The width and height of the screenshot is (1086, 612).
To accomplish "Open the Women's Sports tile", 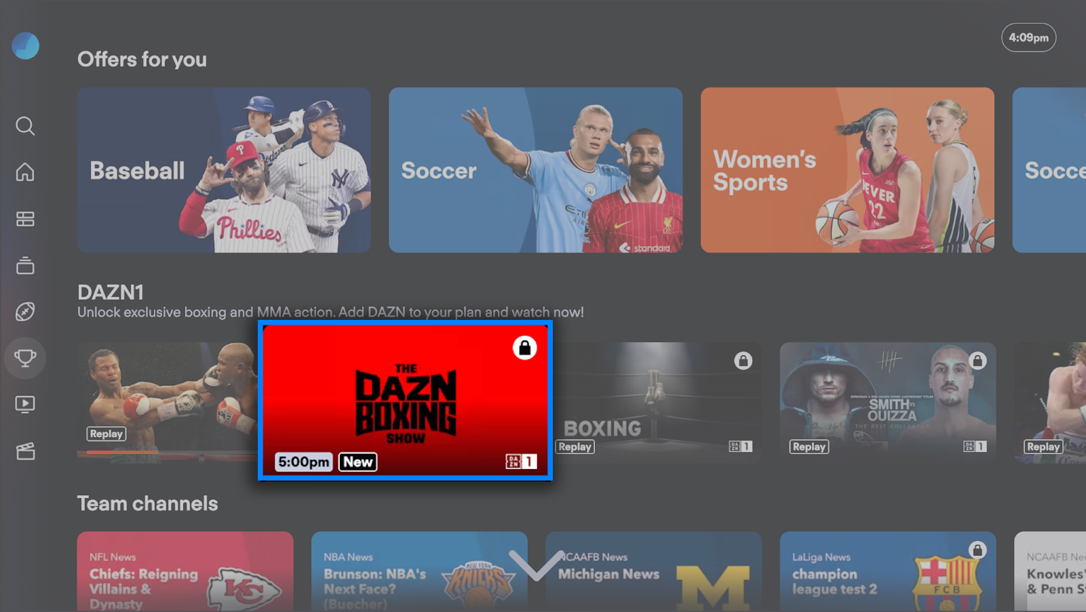I will 847,170.
